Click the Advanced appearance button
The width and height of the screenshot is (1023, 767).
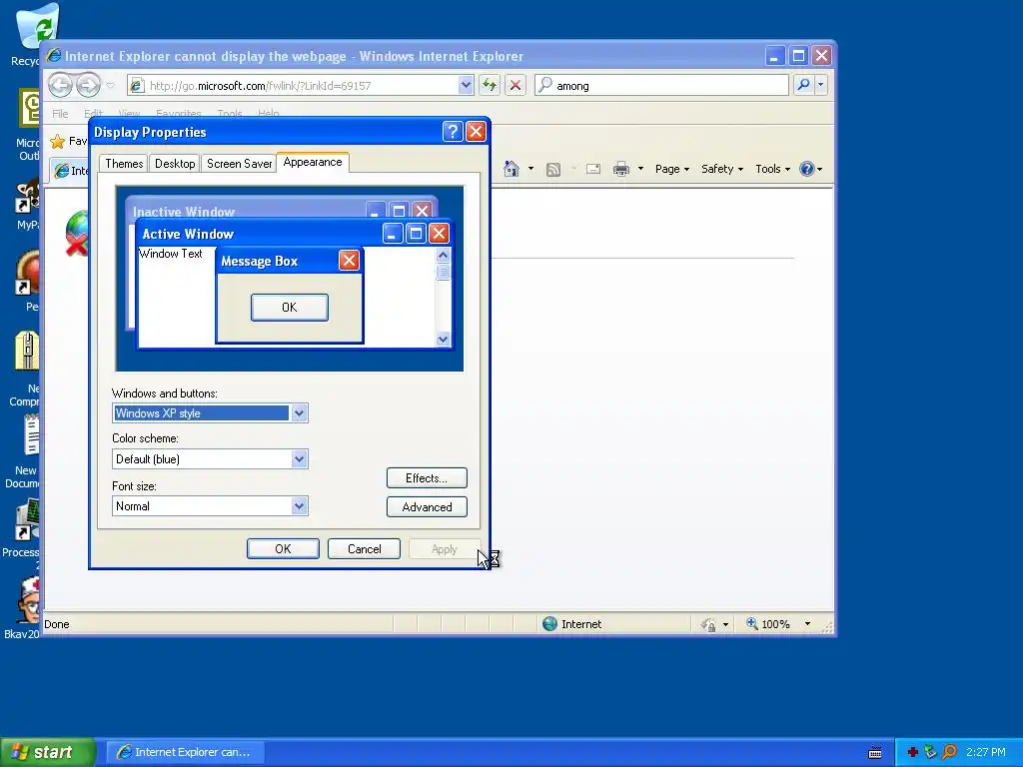[x=427, y=507]
